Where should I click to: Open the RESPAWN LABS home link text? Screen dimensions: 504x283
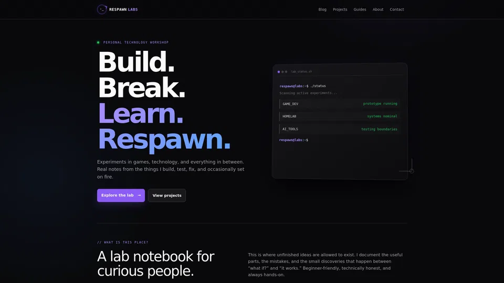tap(123, 9)
